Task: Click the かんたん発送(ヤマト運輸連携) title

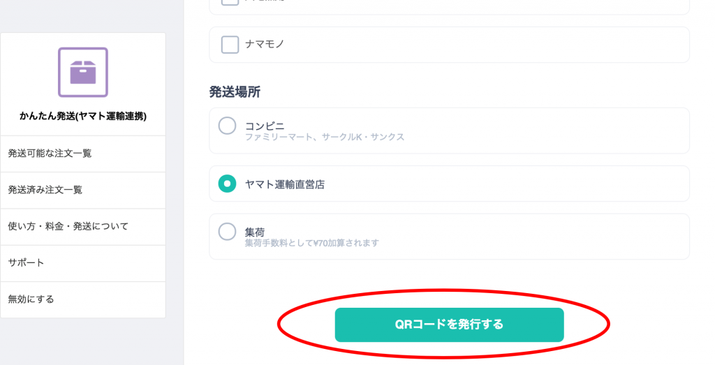Action: tap(83, 116)
